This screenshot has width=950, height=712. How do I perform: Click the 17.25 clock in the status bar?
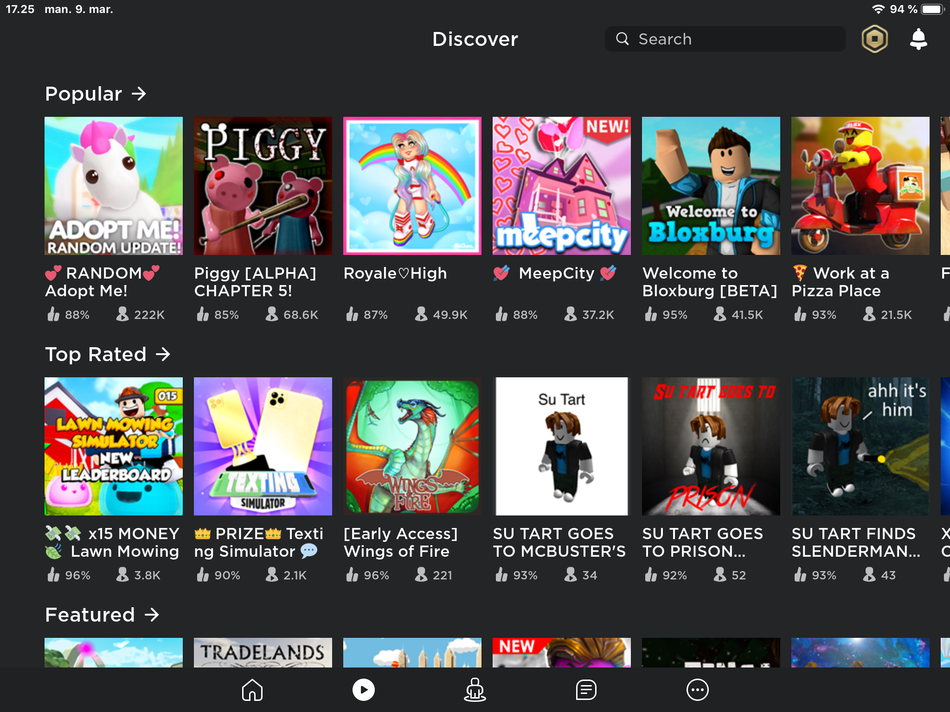click(x=20, y=9)
